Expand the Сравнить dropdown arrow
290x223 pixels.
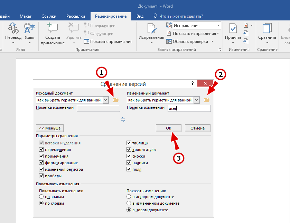coord(267,43)
